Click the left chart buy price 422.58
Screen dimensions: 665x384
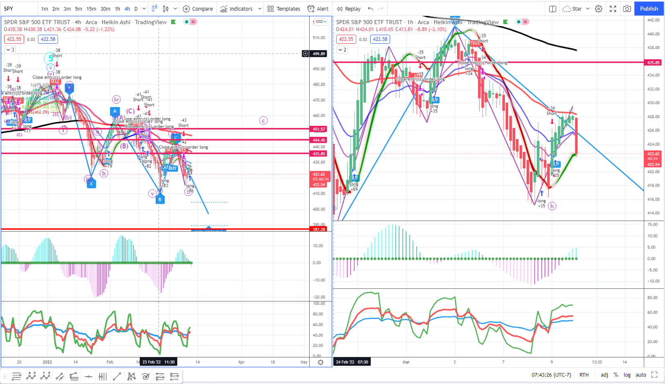pyautogui.click(x=48, y=39)
